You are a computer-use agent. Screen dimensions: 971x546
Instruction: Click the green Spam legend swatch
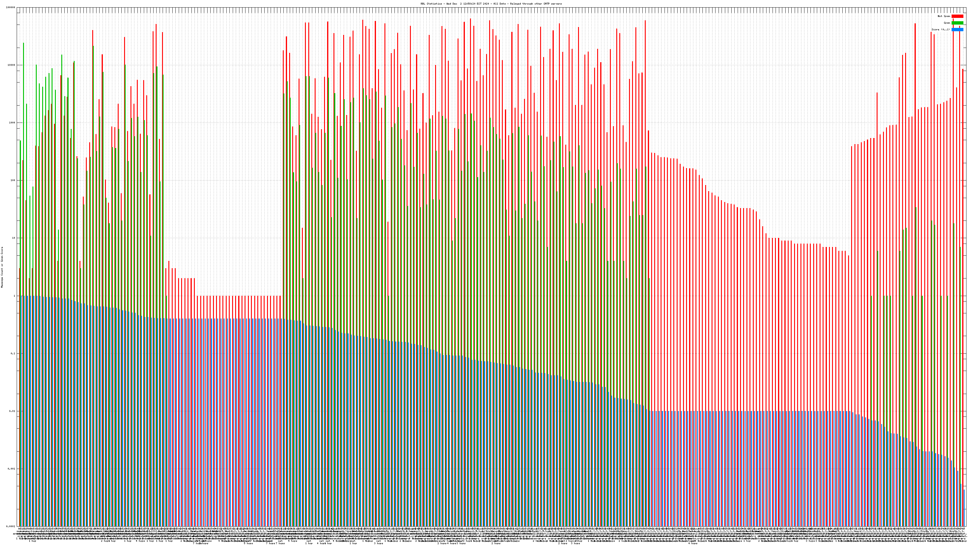[957, 23]
